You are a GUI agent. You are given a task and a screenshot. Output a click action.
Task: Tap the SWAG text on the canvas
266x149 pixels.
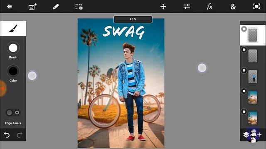(x=124, y=32)
